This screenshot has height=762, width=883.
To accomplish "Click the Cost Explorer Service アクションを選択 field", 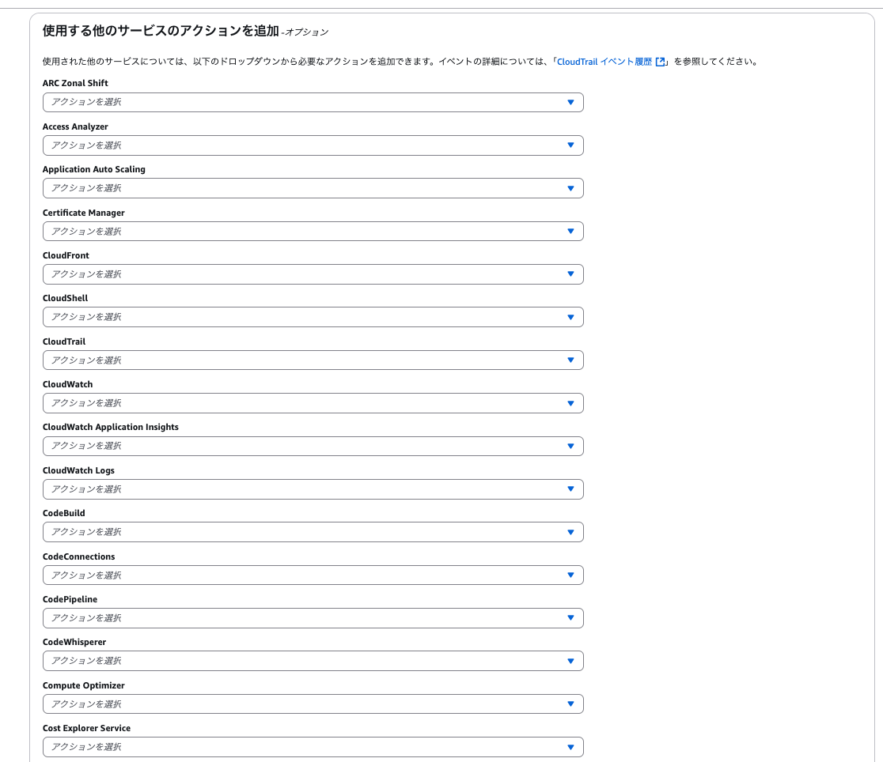I will tap(313, 747).
